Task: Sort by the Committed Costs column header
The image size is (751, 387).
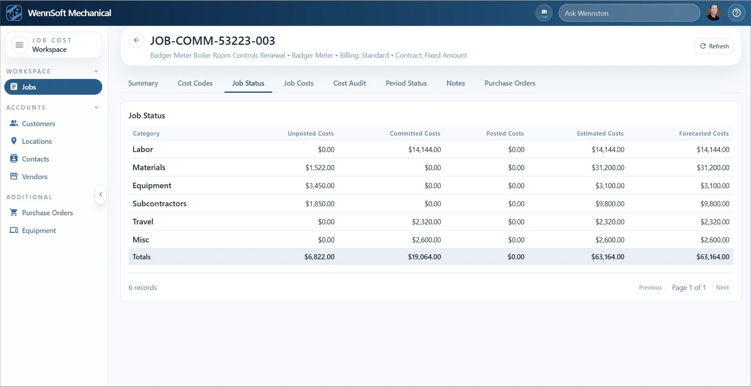Action: [415, 133]
